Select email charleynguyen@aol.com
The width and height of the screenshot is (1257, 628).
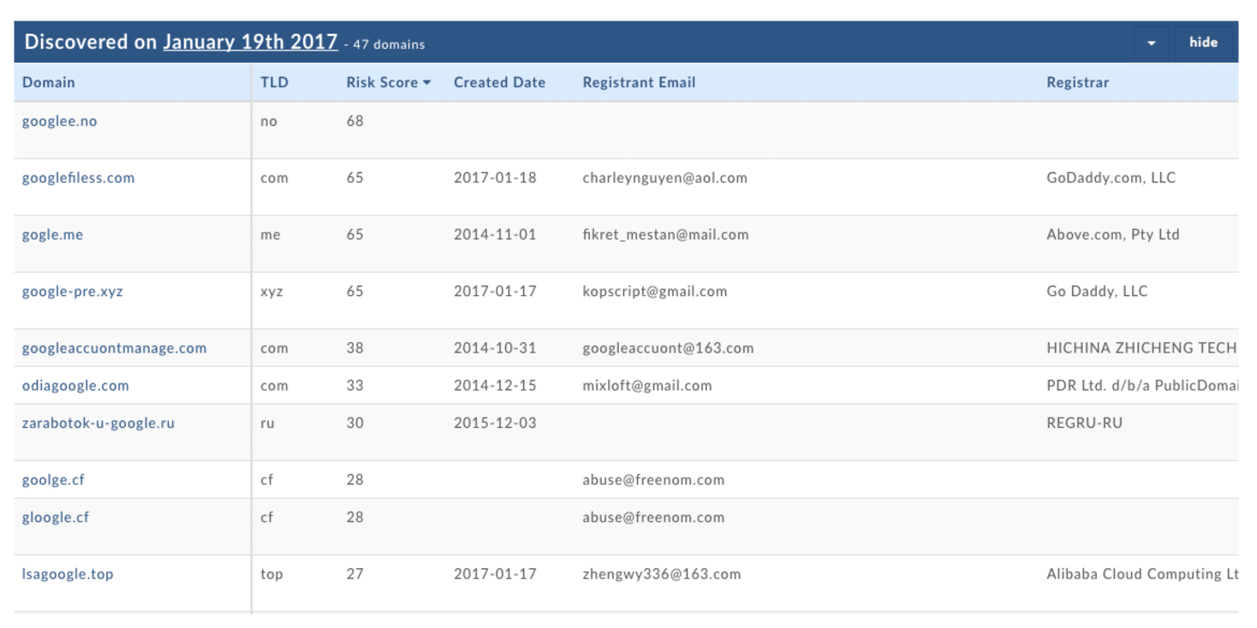tap(664, 178)
